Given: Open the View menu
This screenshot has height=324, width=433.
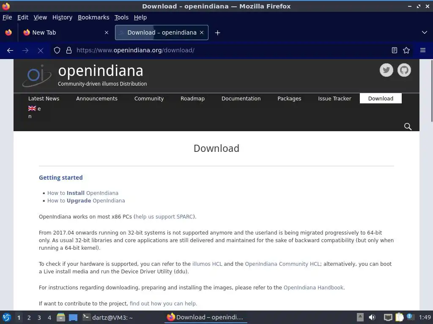Looking at the screenshot, I should coord(40,17).
